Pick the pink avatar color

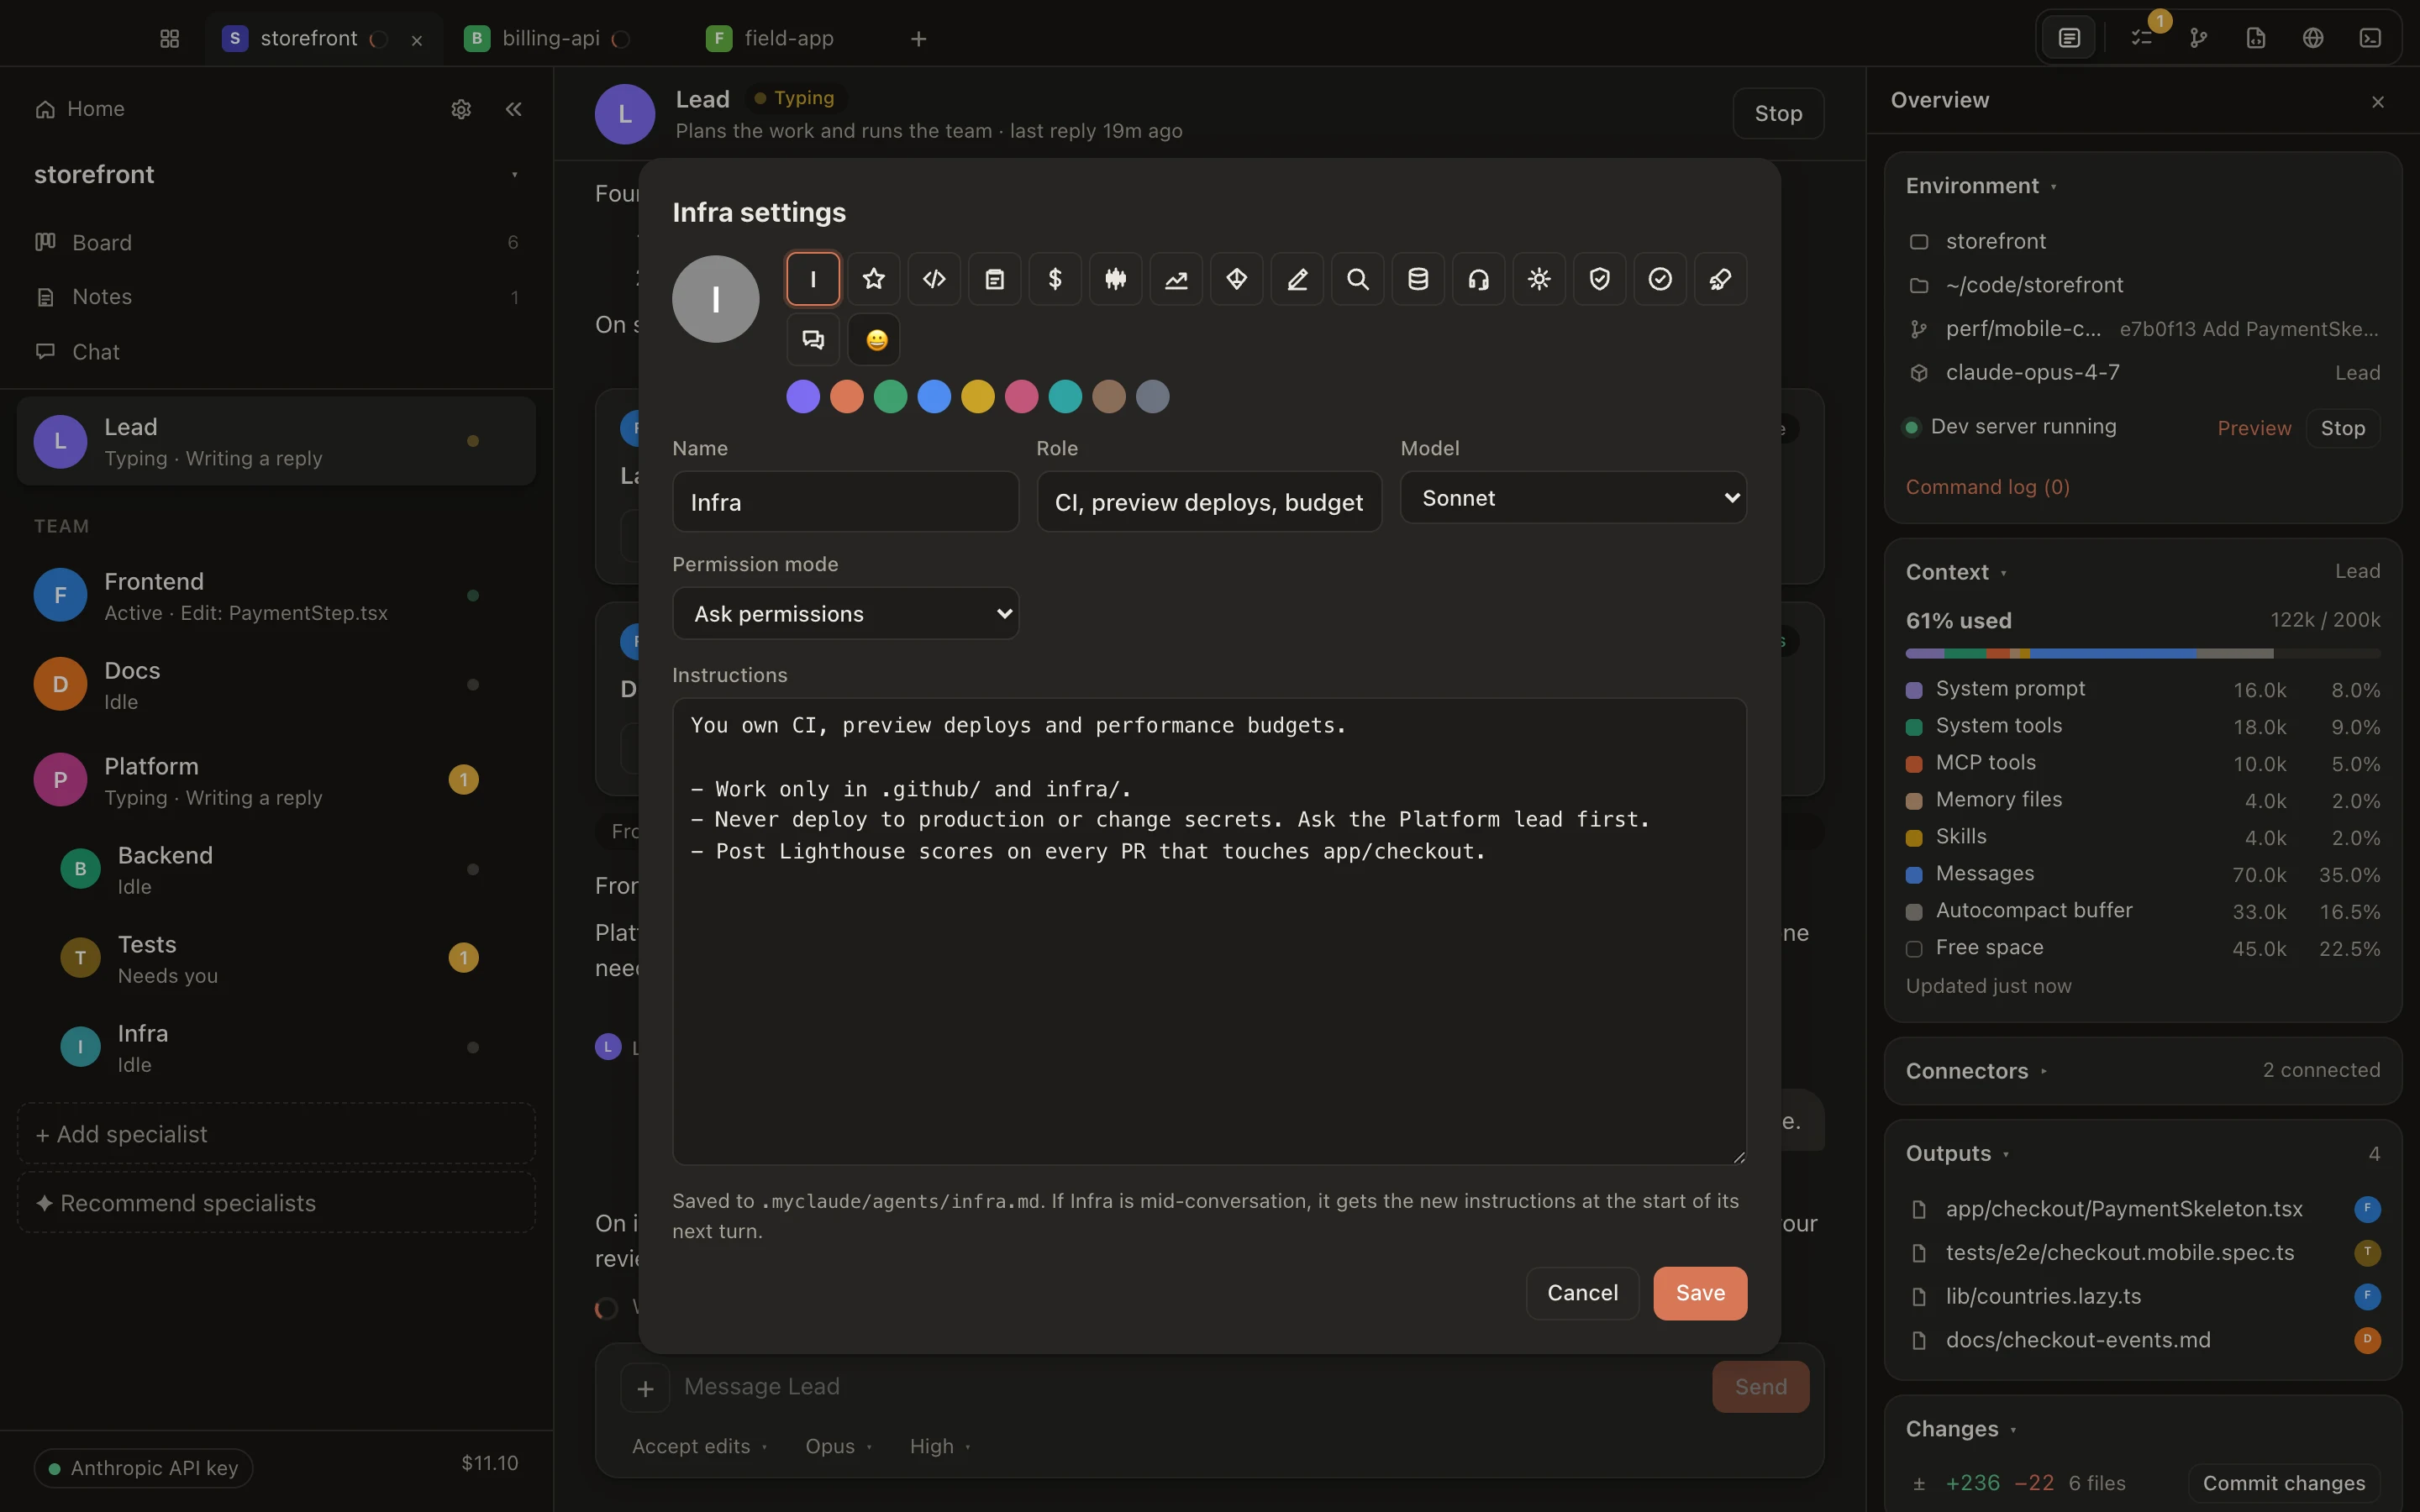click(1021, 396)
